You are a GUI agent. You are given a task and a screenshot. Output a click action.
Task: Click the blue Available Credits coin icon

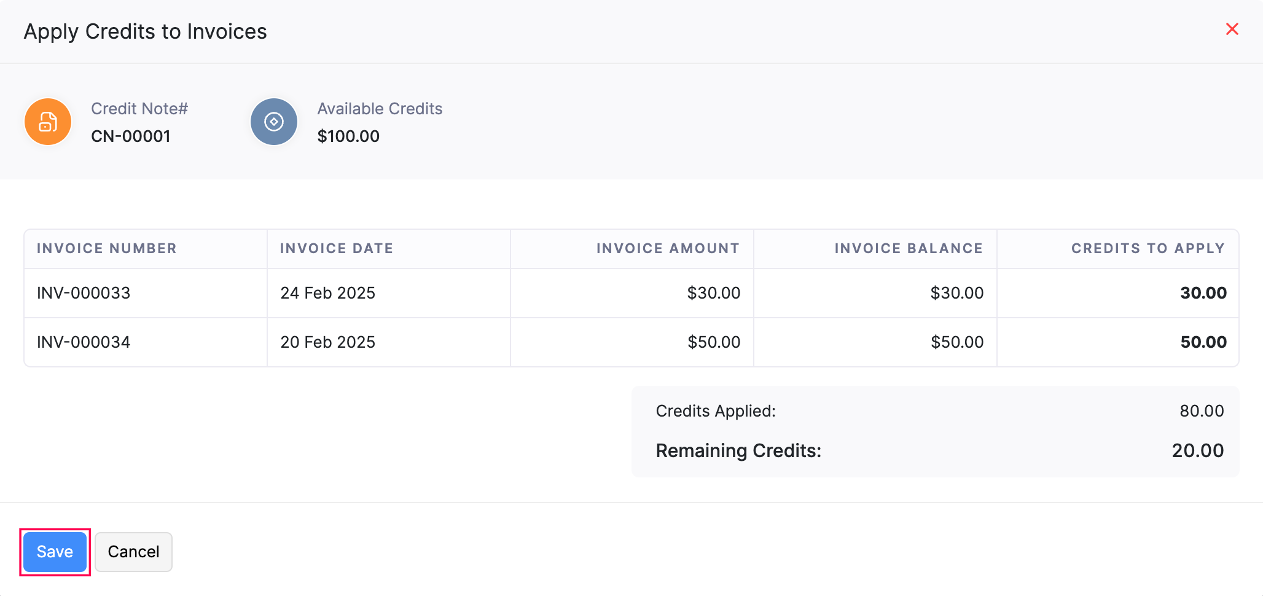click(x=273, y=122)
